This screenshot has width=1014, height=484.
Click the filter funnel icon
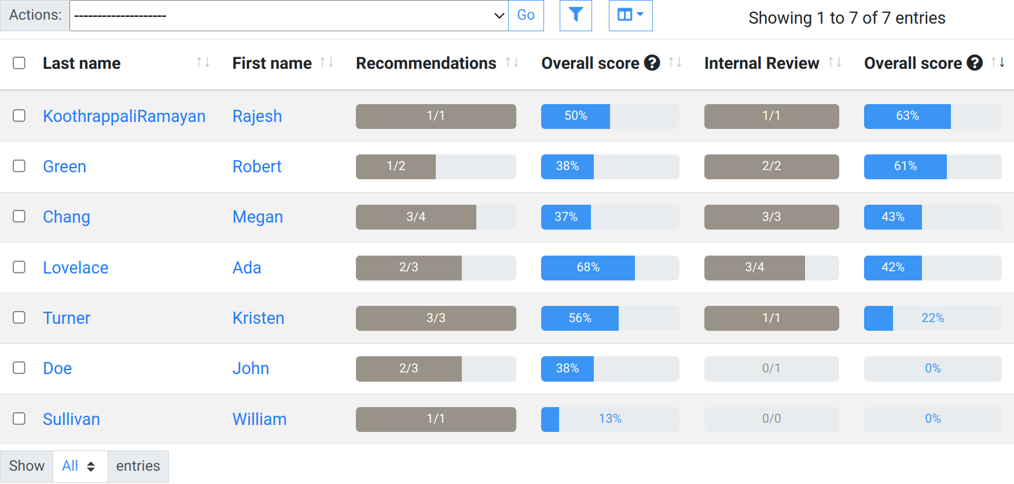(575, 15)
